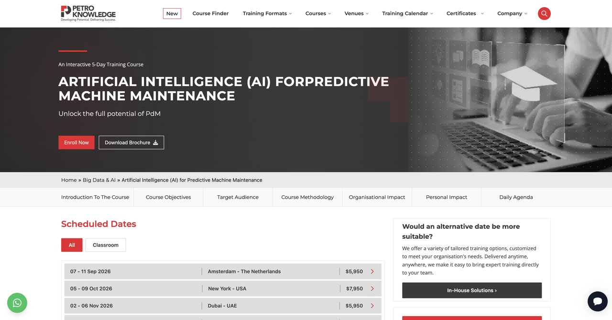Expand the Company menu dropdown
The width and height of the screenshot is (612, 320).
tap(512, 13)
